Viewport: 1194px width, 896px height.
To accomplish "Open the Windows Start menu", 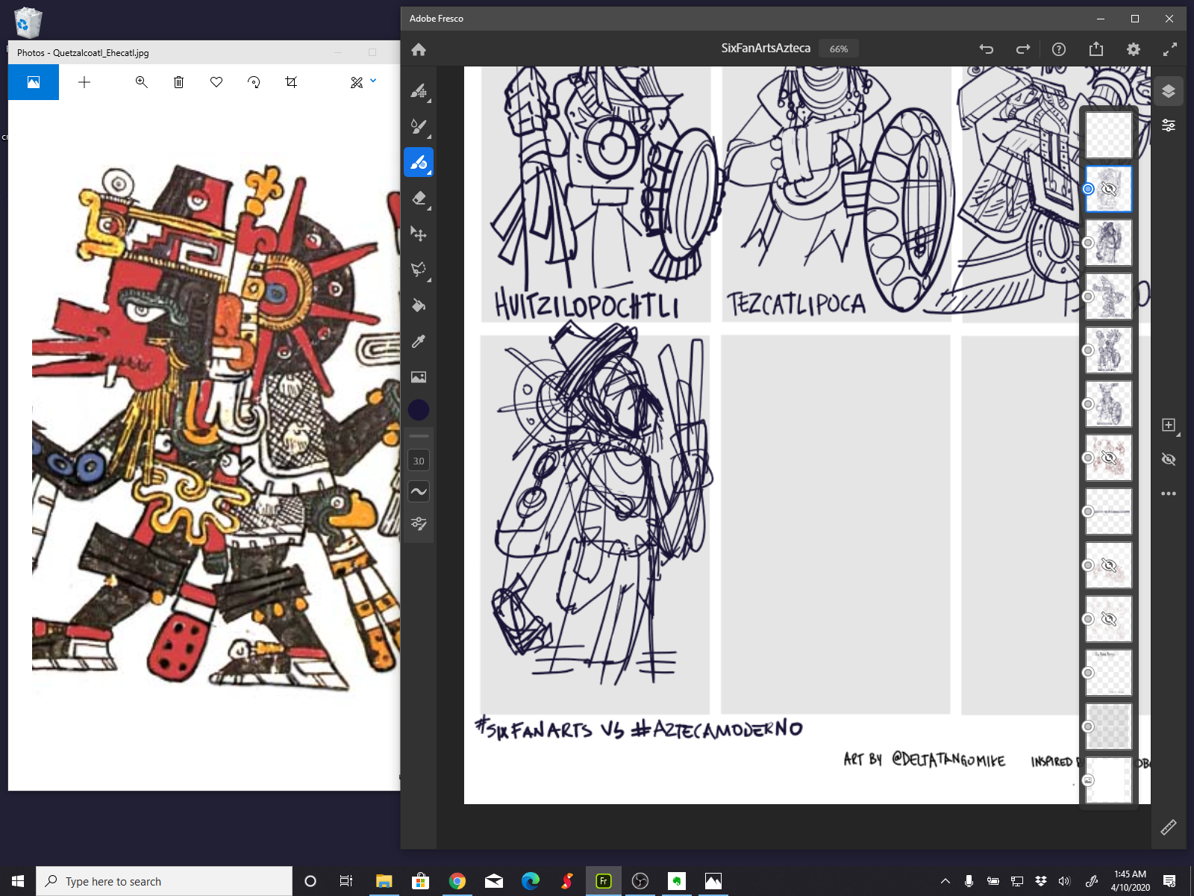I will pos(18,881).
